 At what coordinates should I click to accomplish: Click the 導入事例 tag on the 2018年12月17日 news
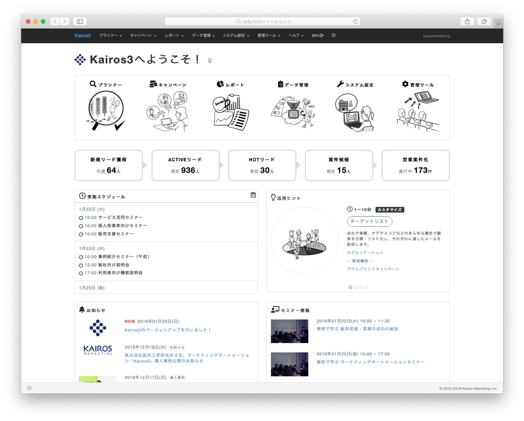click(177, 378)
